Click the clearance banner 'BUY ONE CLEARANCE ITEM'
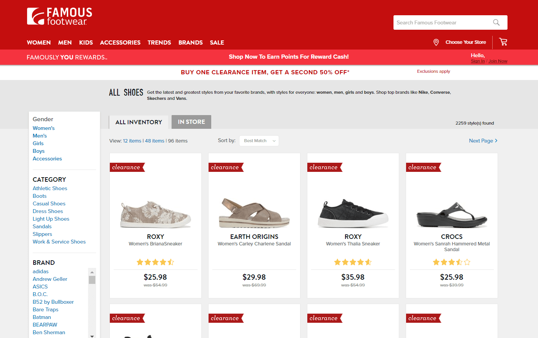538x338 pixels. pos(265,72)
